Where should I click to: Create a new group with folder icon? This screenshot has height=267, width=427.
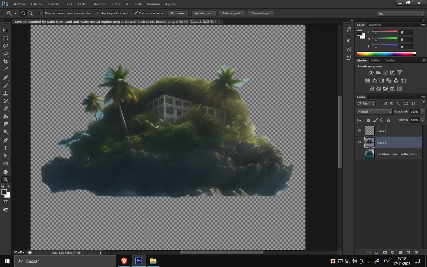(400, 252)
